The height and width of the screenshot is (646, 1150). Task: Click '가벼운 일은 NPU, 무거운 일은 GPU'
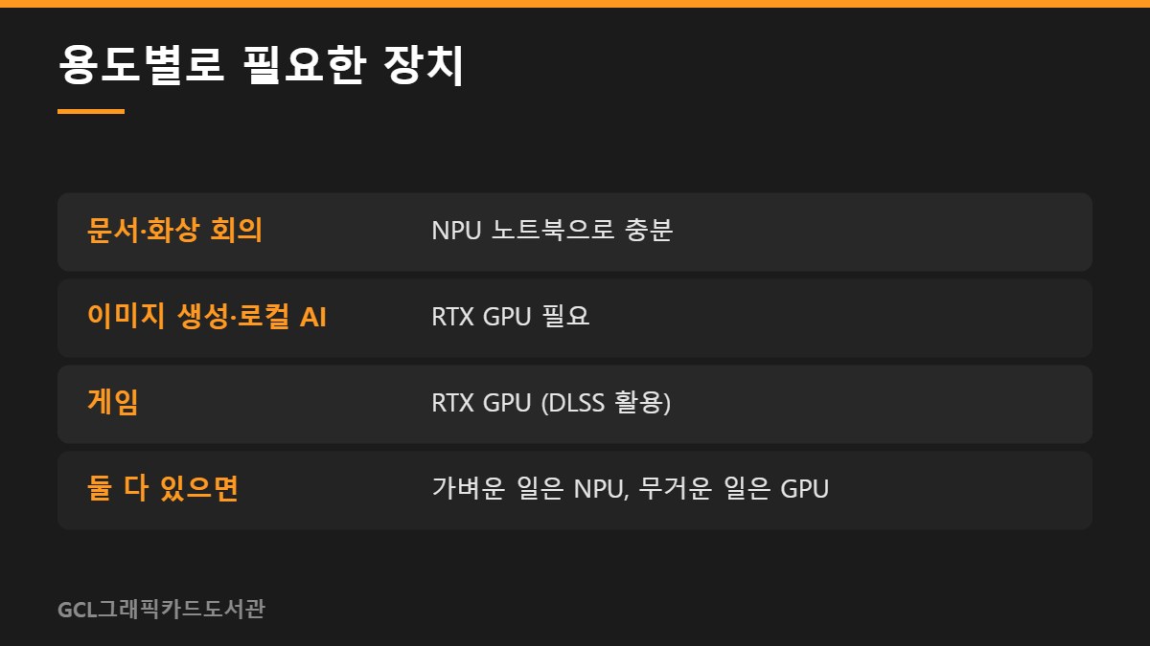coord(630,489)
